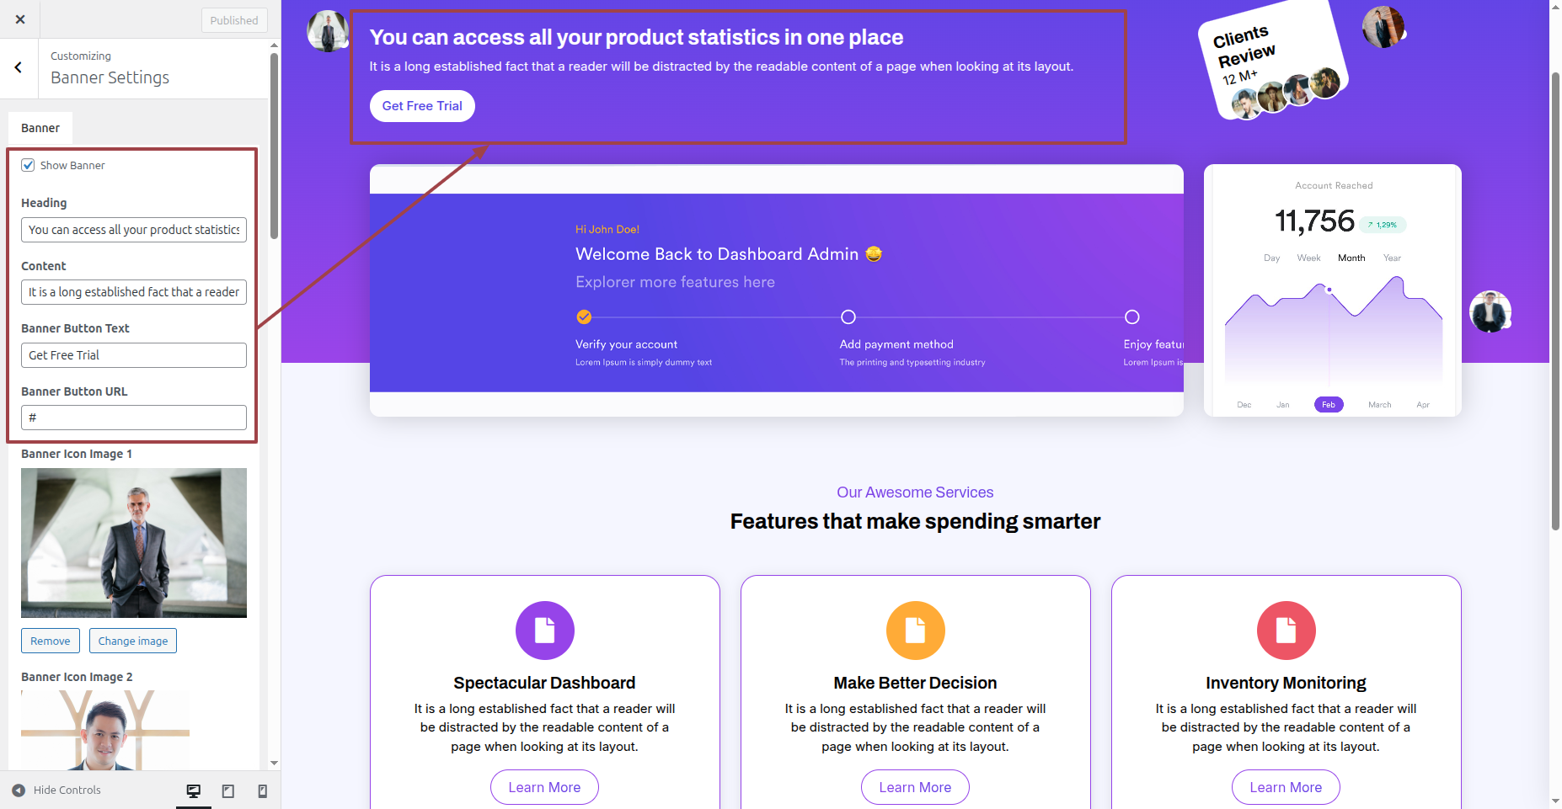Switch to desktop preview device icon

point(194,790)
